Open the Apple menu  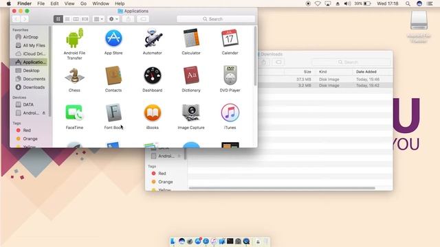(9, 3)
